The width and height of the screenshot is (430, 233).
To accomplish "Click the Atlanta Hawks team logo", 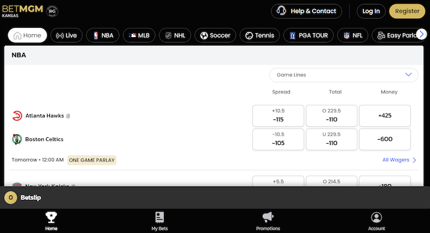I will pyautogui.click(x=17, y=116).
